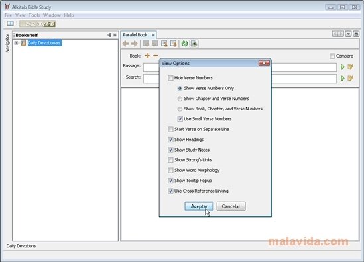Image resolution: width=364 pixels, height=262 pixels.
Task: Click the green go arrow beside Passage field
Action: [342, 67]
